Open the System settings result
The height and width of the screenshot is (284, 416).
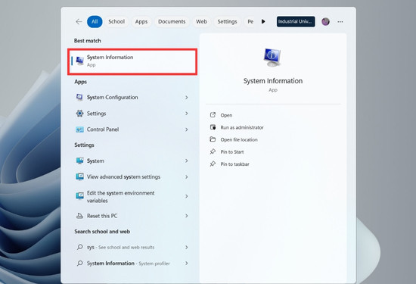pyautogui.click(x=132, y=161)
